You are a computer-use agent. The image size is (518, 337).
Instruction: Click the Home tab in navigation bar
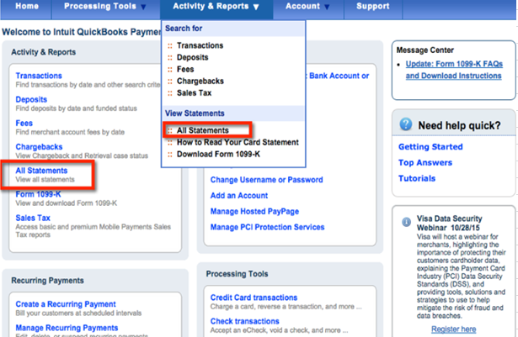[27, 6]
